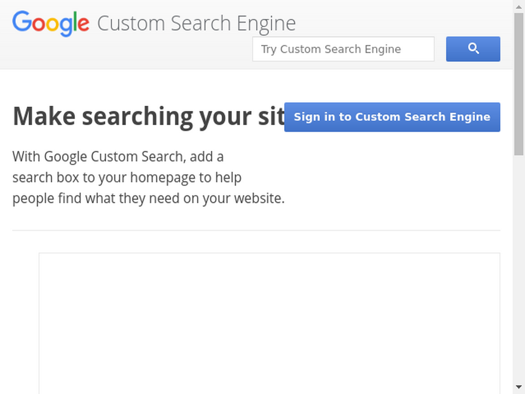Click the empty bordered content frame

[269, 323]
